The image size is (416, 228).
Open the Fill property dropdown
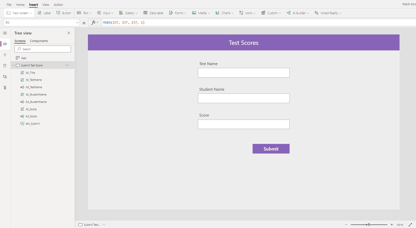pyautogui.click(x=77, y=23)
